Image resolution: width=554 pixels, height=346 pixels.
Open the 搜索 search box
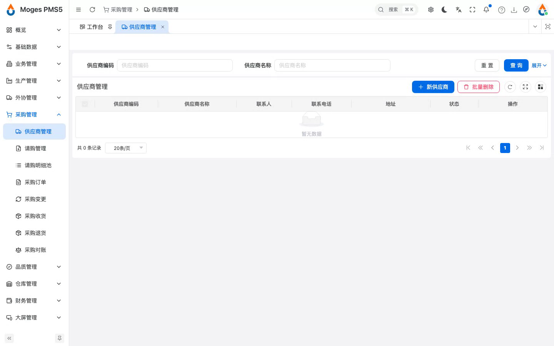coord(396,10)
